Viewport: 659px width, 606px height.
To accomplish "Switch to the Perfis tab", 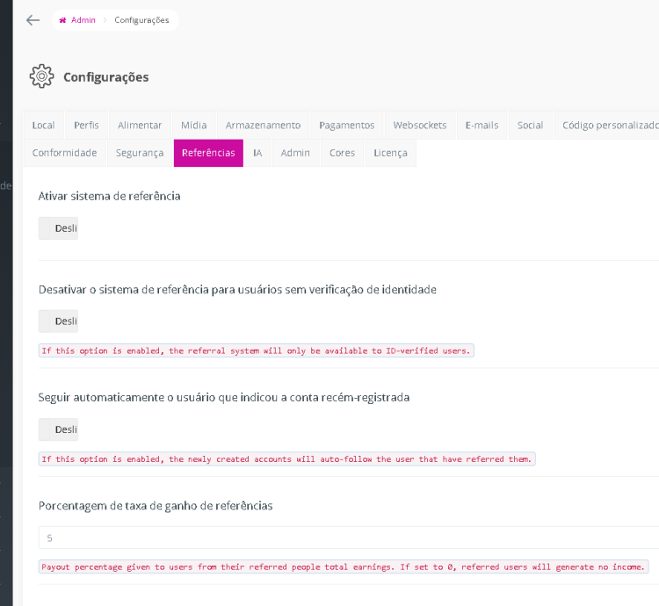I will click(x=86, y=126).
